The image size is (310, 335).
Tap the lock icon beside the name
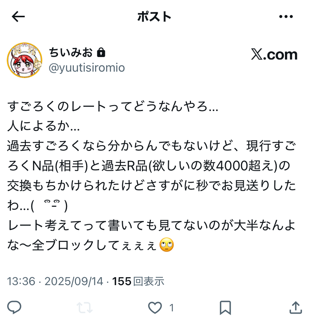point(101,53)
